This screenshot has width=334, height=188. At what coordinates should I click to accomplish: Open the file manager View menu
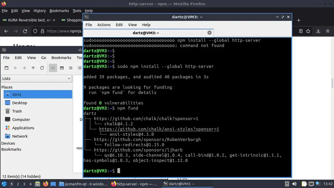(x=31, y=58)
